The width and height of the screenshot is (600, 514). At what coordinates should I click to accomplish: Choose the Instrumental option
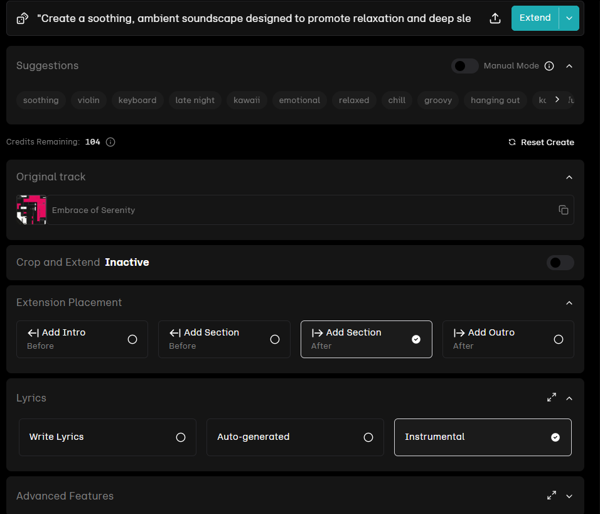(x=483, y=437)
